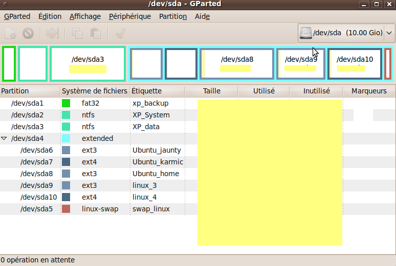Select the /dev/sda10 block in disk map
Screen dimensions: 396x266
tap(355, 64)
